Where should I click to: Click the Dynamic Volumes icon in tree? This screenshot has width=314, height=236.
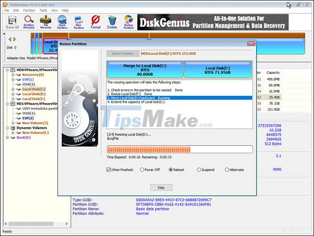tap(13, 128)
